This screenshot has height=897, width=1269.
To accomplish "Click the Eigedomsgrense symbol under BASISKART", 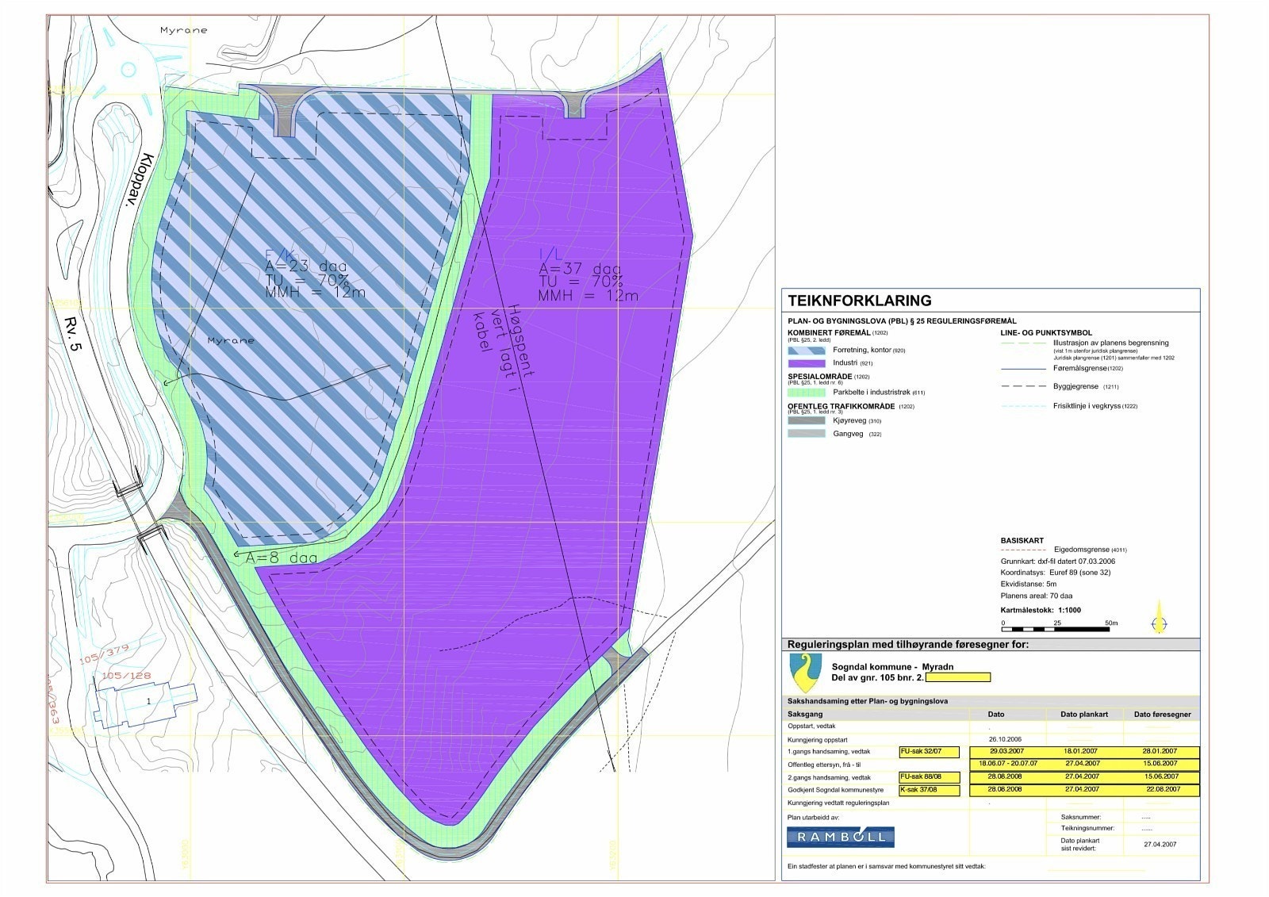I will pyautogui.click(x=1023, y=550).
